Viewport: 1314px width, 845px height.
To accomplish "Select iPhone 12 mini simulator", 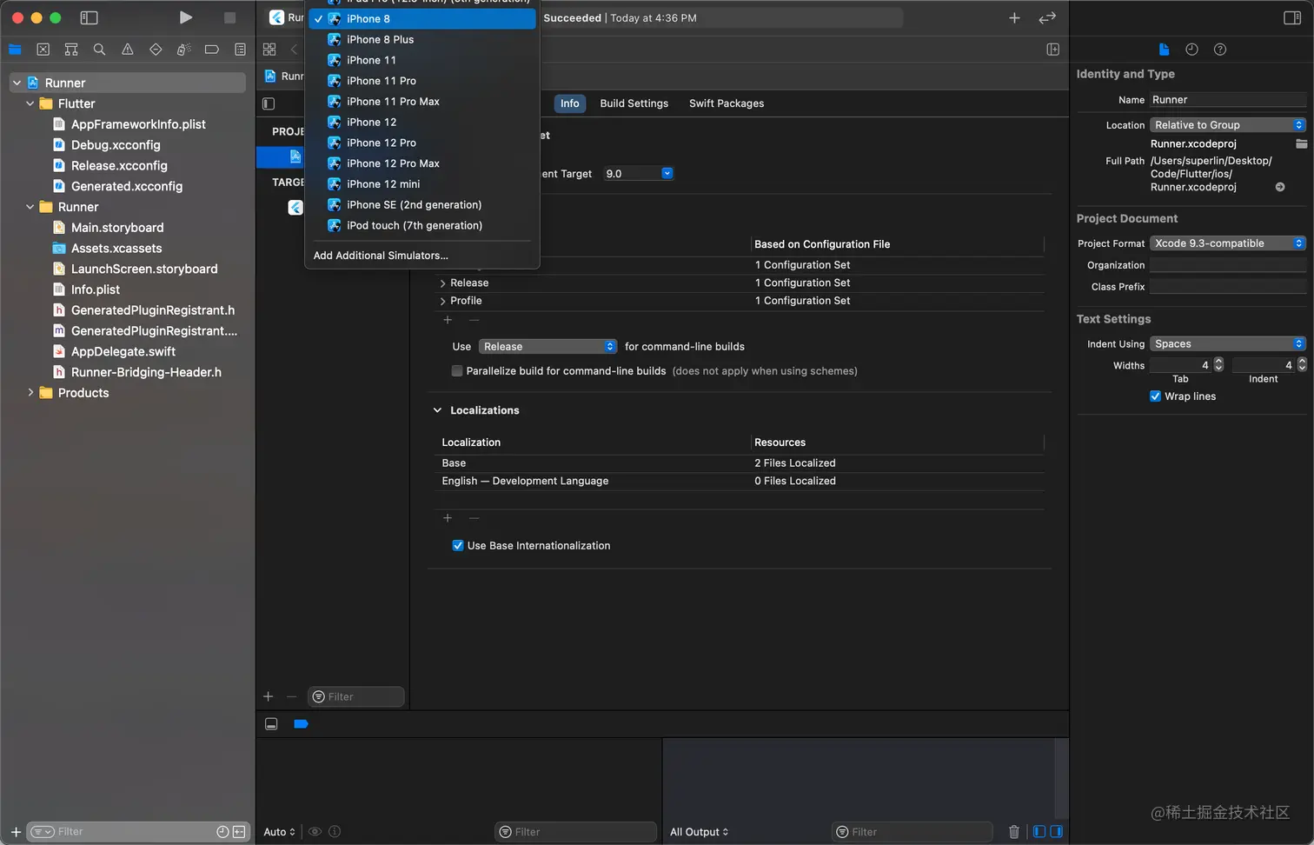I will click(422, 184).
